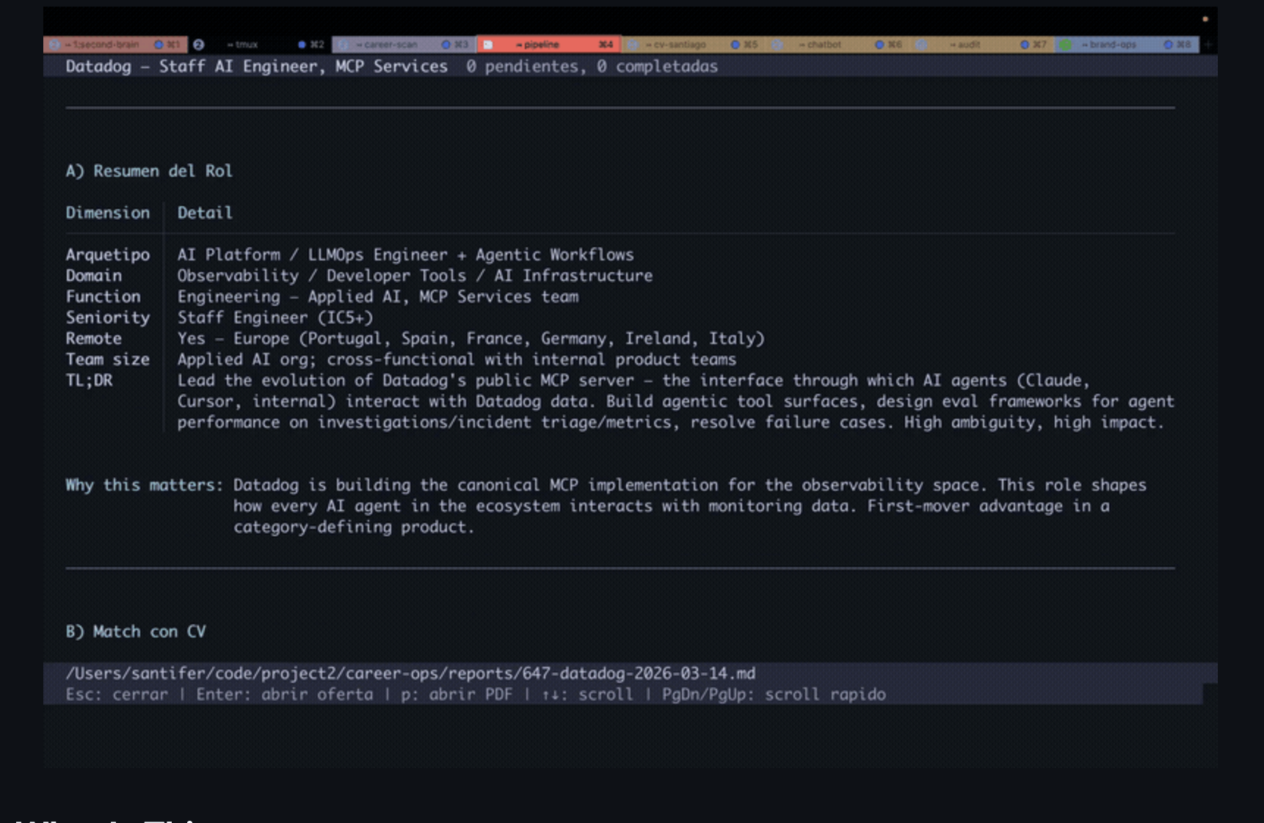This screenshot has width=1264, height=823.
Task: Select the Team size row label
Action: (107, 359)
